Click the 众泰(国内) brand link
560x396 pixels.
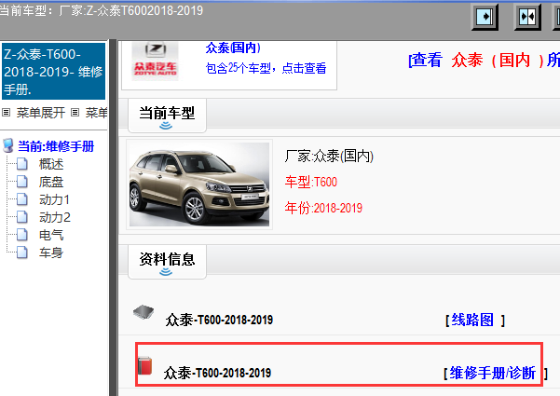233,48
